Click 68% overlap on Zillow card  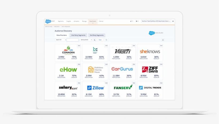click(x=101, y=94)
